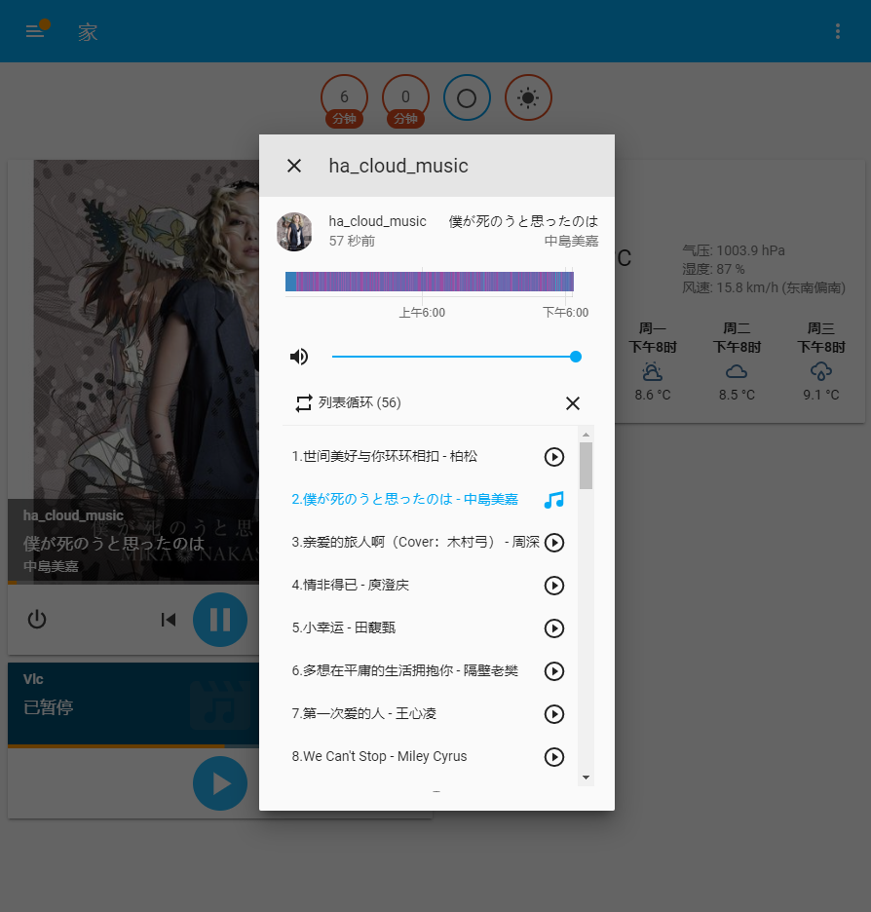The height and width of the screenshot is (912, 871).
Task: Play song 5 小幸运
Action: pos(554,628)
